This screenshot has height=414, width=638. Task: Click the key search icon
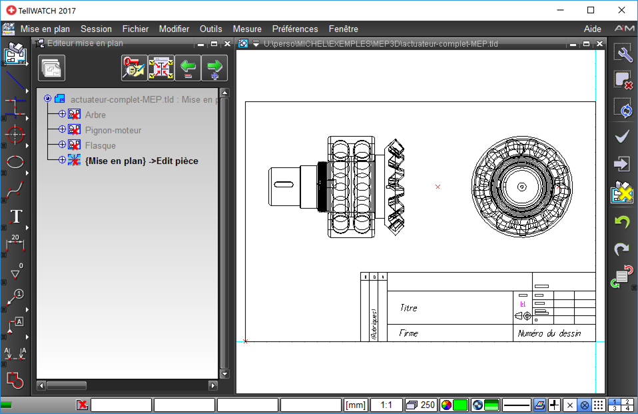[x=134, y=68]
